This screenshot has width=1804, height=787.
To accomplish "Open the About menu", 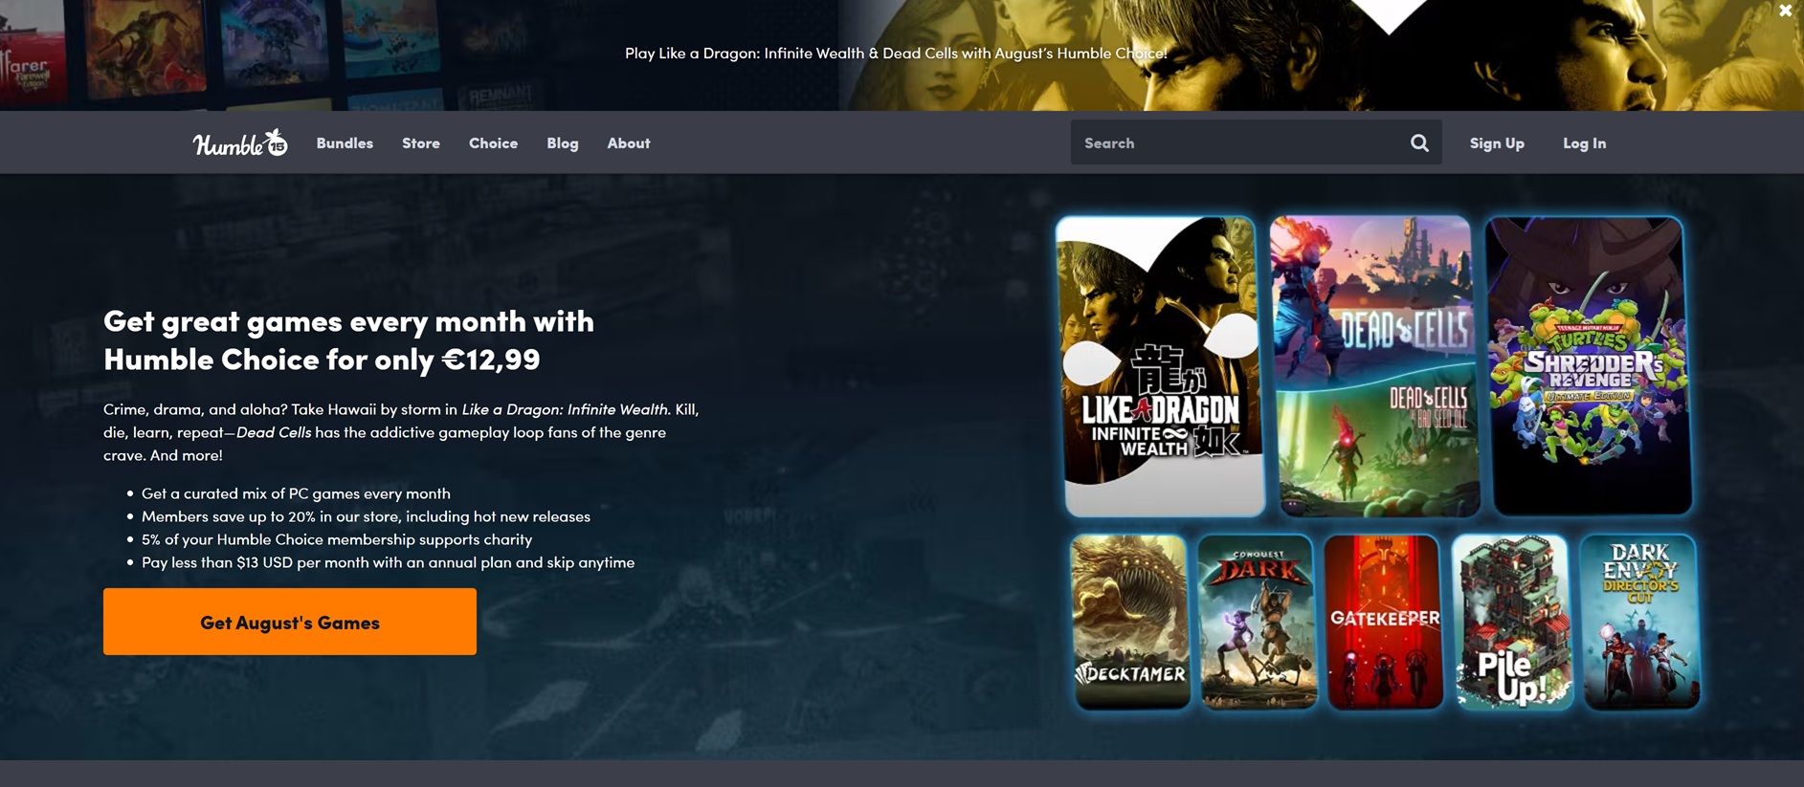I will click(x=629, y=142).
